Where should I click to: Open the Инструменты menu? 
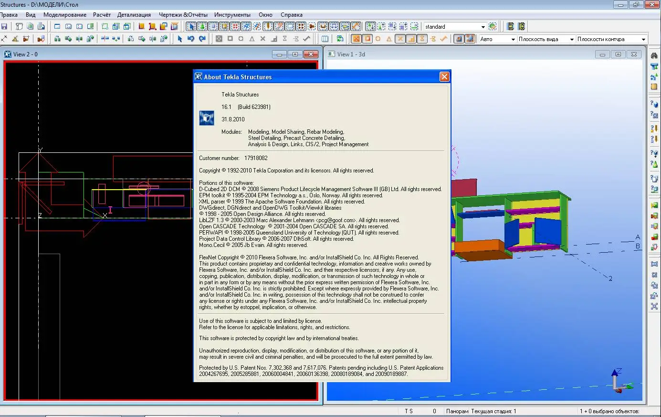click(x=232, y=15)
